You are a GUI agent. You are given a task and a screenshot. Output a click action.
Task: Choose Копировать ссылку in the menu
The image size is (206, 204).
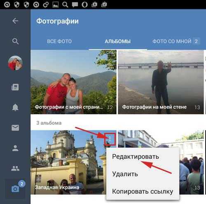(143, 191)
